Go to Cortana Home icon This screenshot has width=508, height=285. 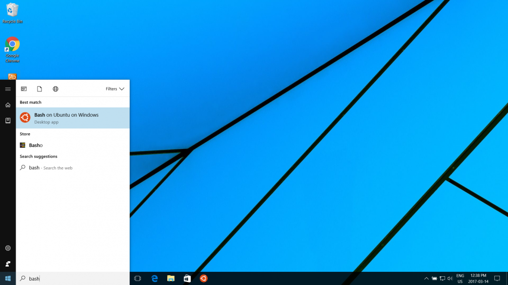(x=8, y=105)
